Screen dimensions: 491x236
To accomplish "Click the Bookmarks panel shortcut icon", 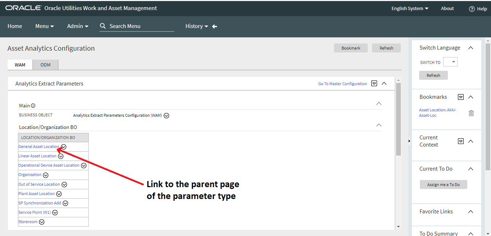I will point(460,97).
